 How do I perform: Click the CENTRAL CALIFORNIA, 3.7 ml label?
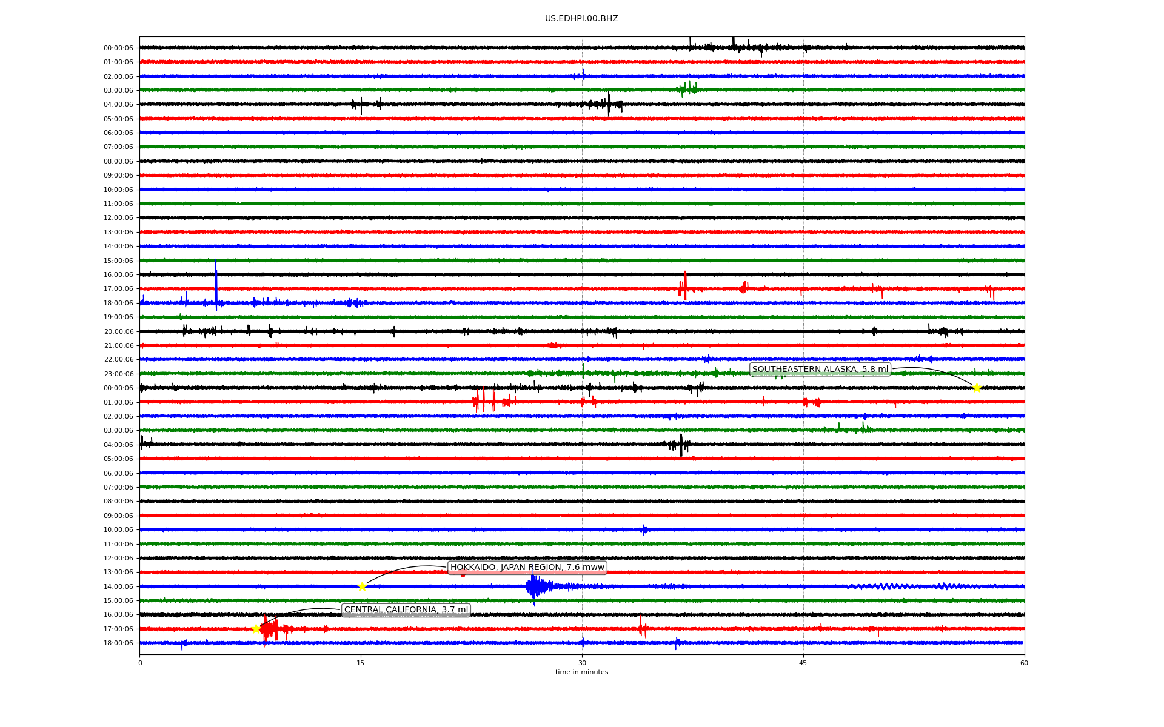[x=406, y=610]
